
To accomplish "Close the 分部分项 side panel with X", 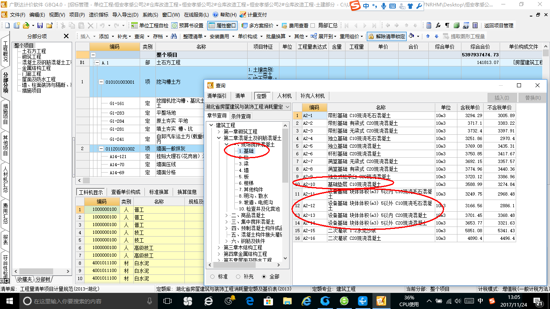I will click(x=66, y=36).
